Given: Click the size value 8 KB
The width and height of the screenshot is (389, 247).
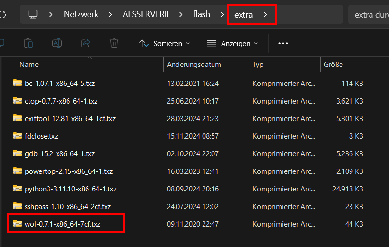Looking at the screenshot, I should point(356,136).
